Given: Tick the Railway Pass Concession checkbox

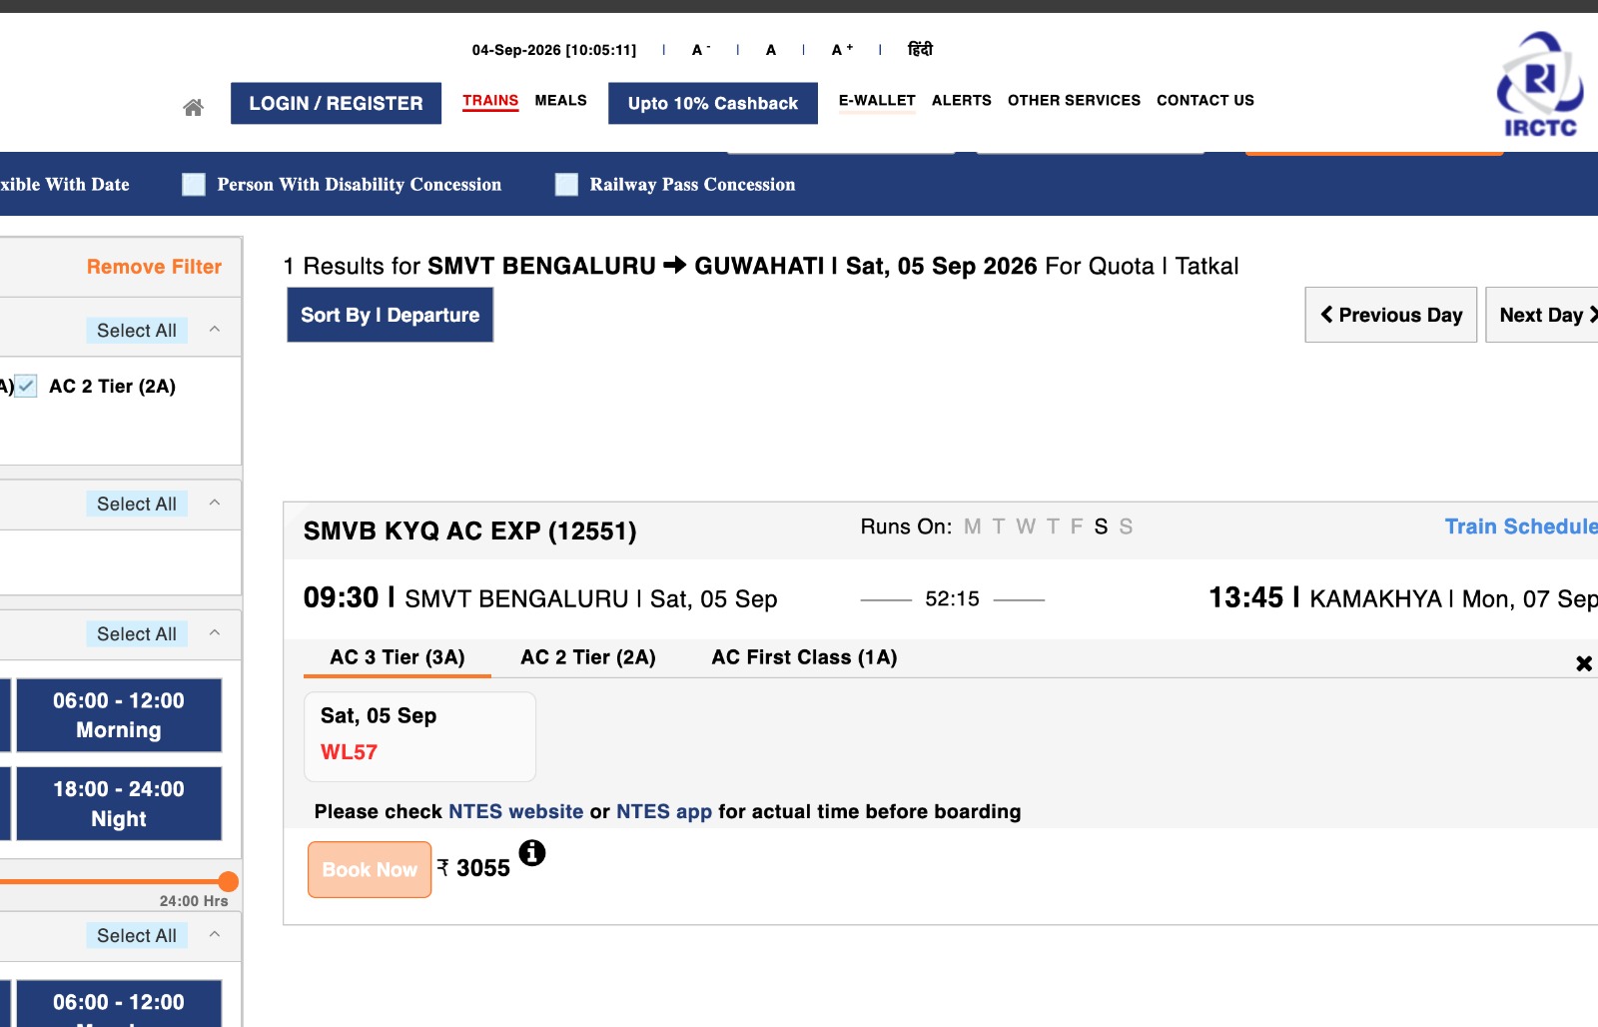Looking at the screenshot, I should [x=566, y=185].
